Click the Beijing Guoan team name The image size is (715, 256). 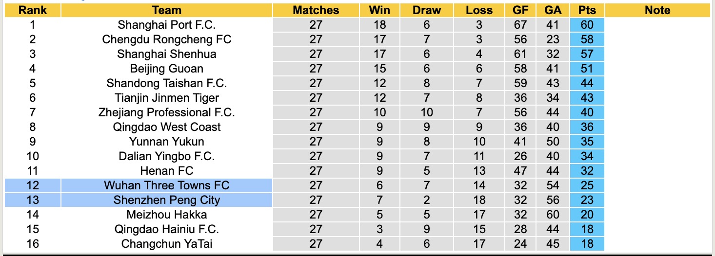[166, 69]
